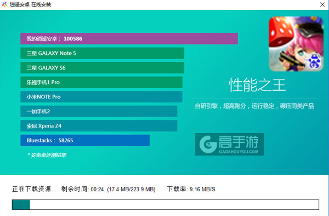Select the 小米NOTE Pro bar
Viewport: 329px width, 216px height.
pos(101,97)
